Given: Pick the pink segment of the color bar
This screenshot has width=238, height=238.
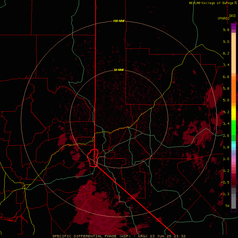Looking at the screenshot, I should pos(234,160).
